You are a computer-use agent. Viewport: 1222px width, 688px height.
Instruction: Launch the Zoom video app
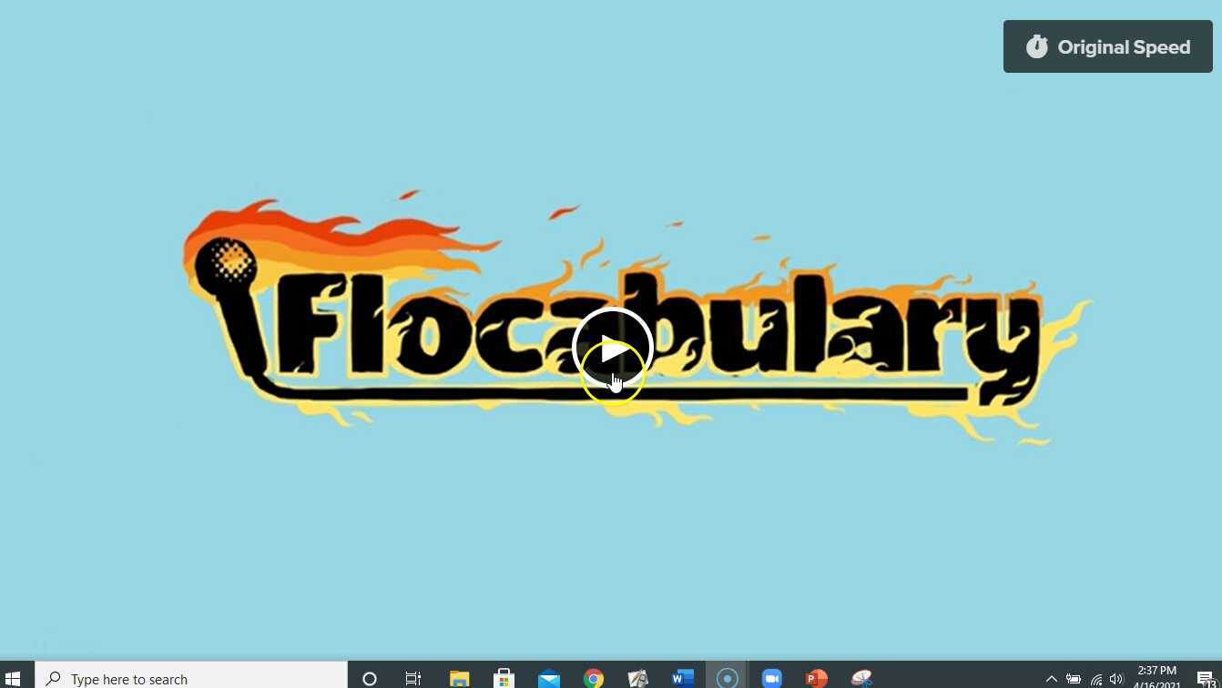pos(771,678)
